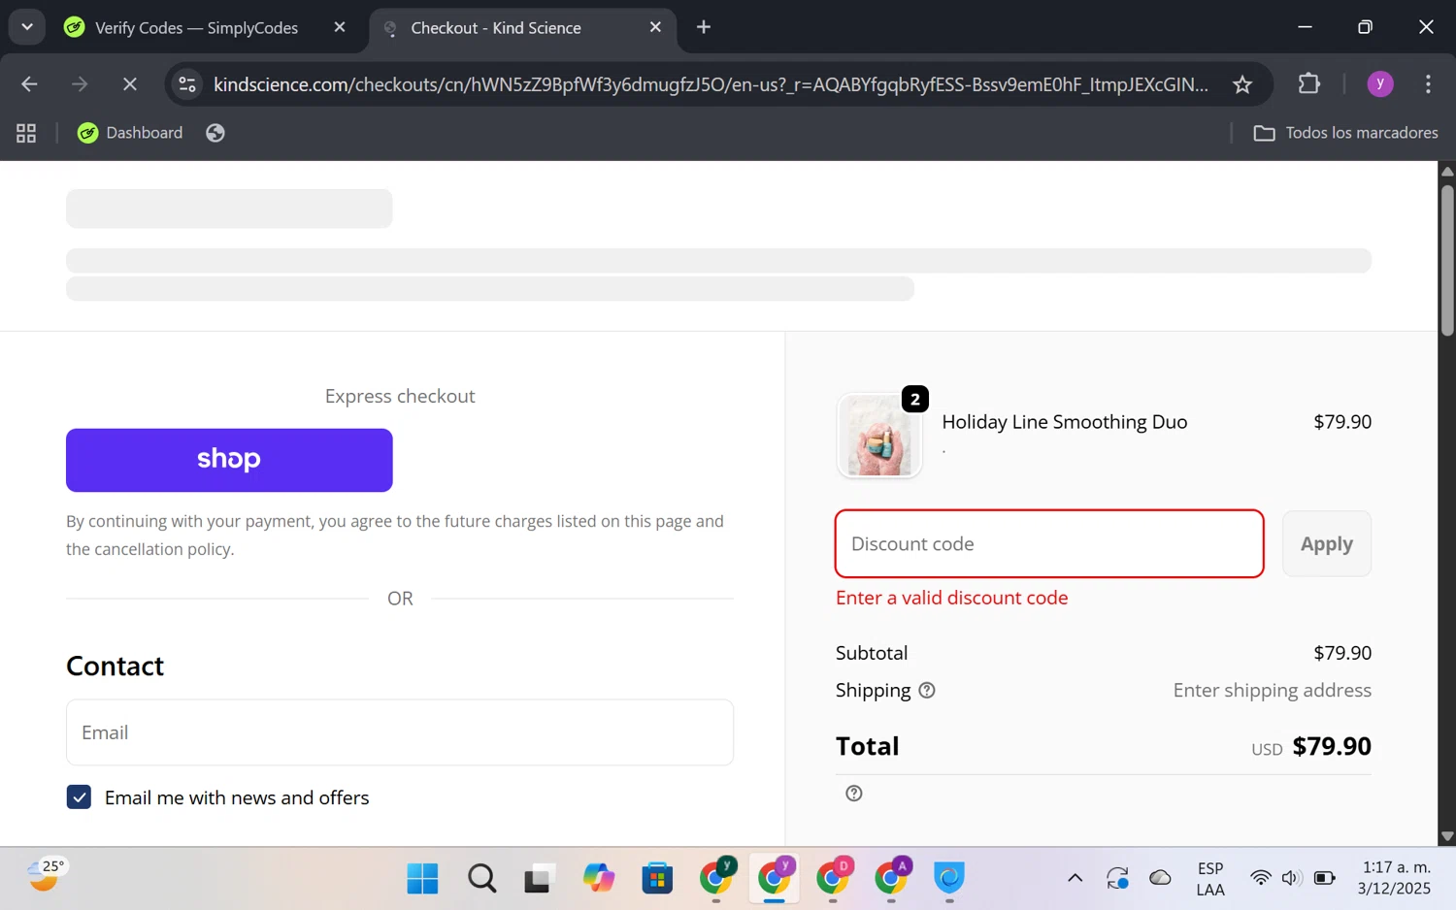
Task: Click the Email contact field
Action: pos(400,732)
